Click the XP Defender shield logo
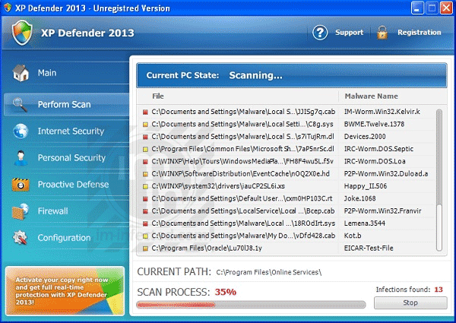The height and width of the screenshot is (323, 456). pyautogui.click(x=23, y=33)
